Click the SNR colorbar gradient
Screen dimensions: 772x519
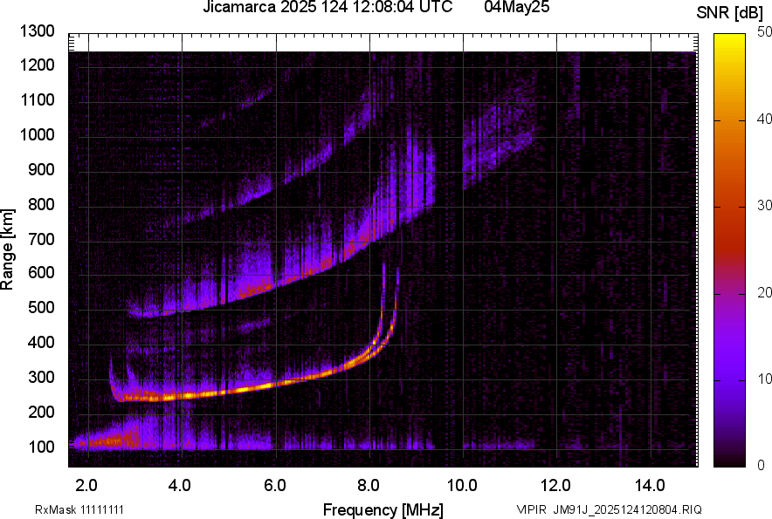click(x=729, y=250)
